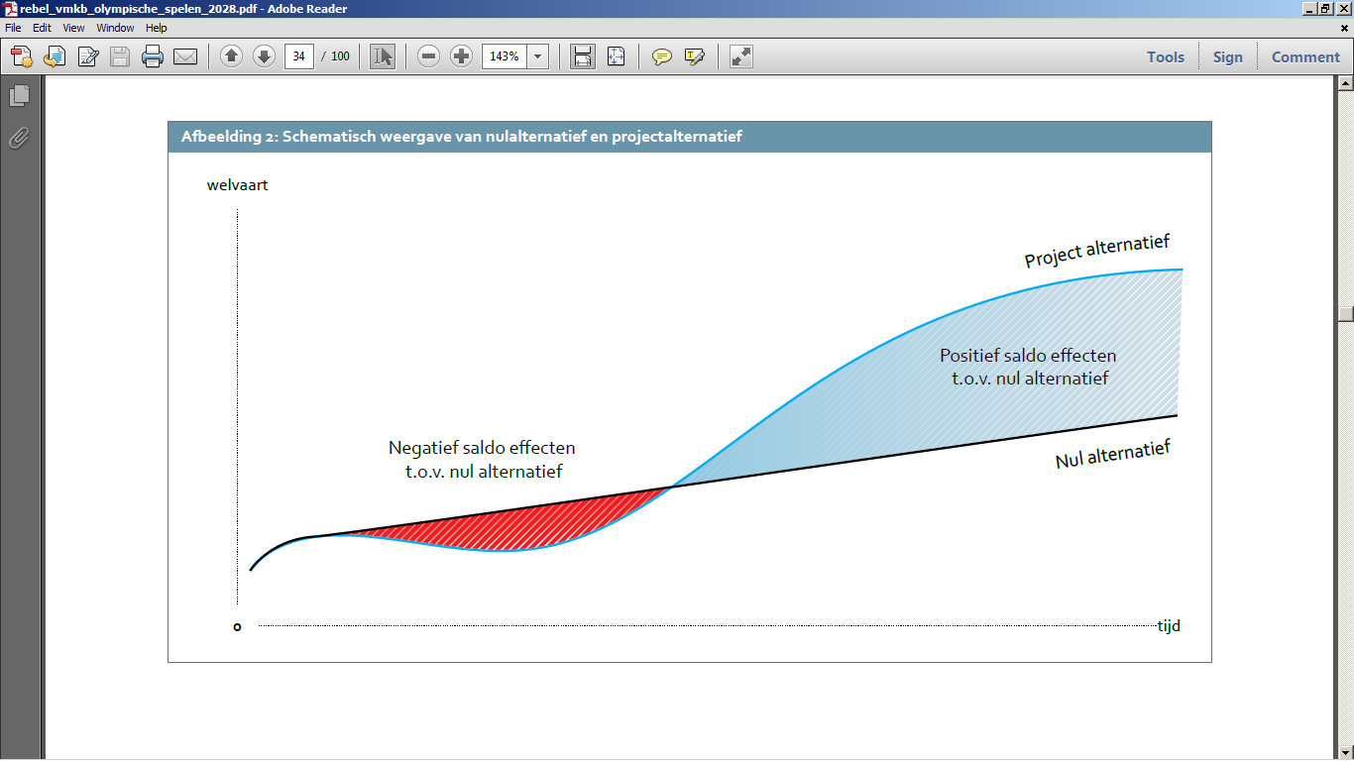
Task: Open the Edit menu
Action: click(42, 28)
